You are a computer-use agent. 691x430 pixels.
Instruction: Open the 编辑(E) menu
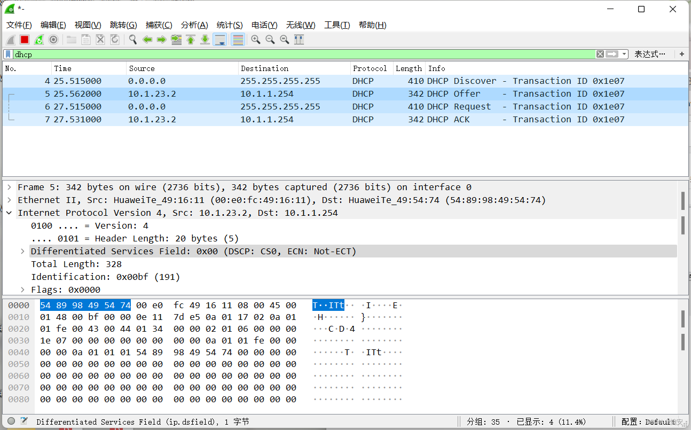(x=53, y=25)
